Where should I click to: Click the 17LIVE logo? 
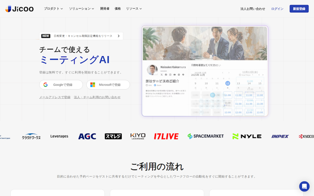tap(166, 136)
